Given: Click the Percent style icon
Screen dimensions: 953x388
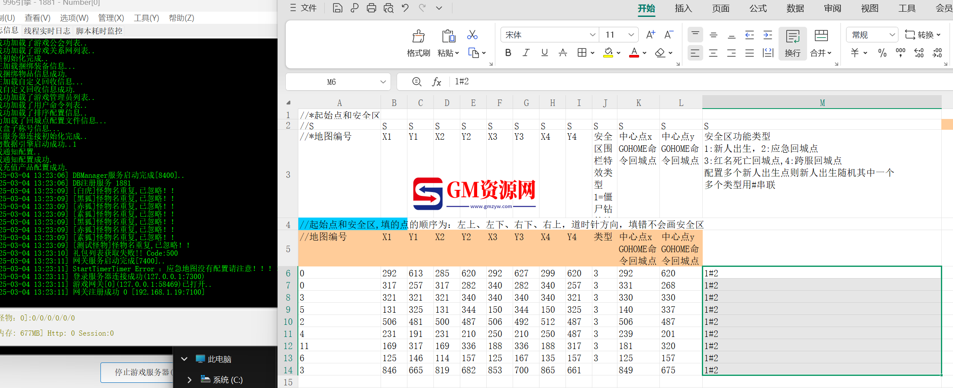Looking at the screenshot, I should point(882,53).
